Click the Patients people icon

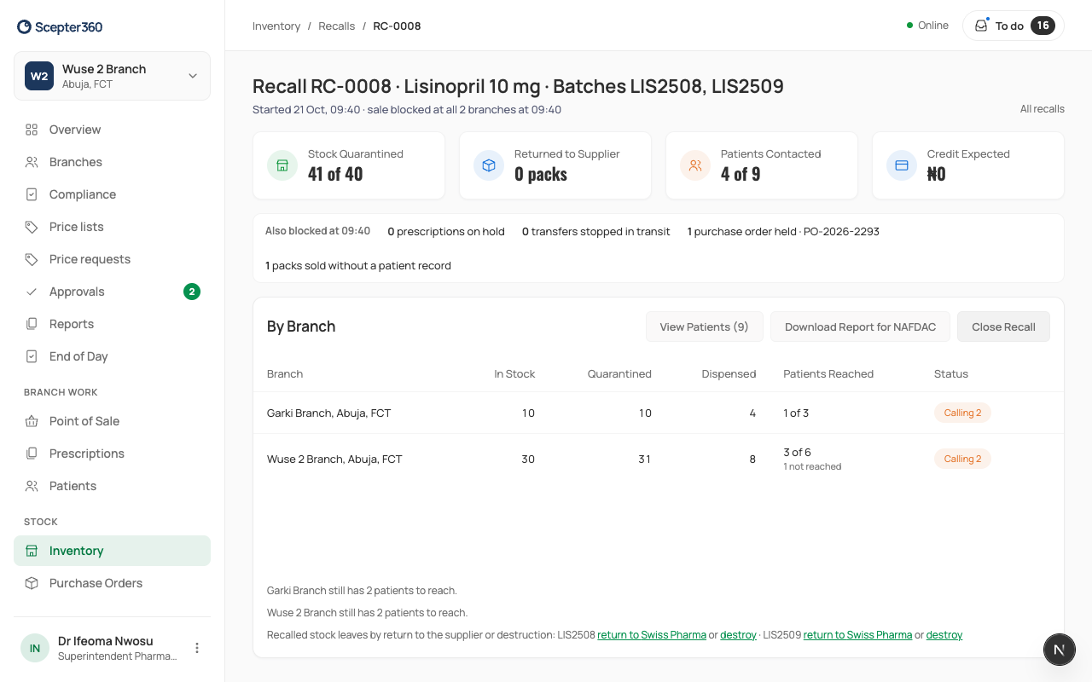[x=32, y=486]
